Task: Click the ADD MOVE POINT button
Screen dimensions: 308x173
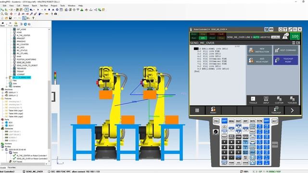Action: tap(259, 60)
